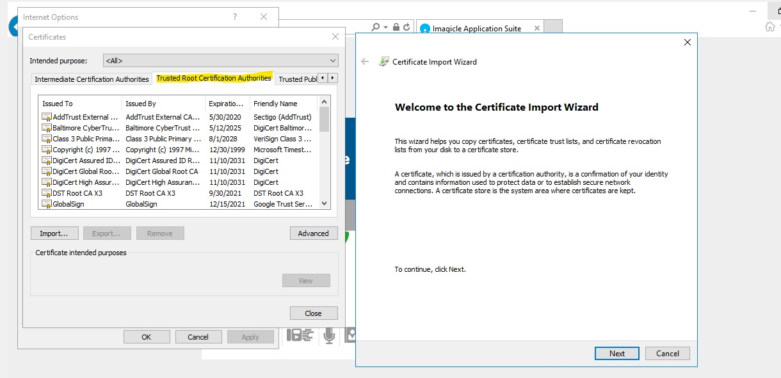Open the Intended purpose dropdown

220,61
